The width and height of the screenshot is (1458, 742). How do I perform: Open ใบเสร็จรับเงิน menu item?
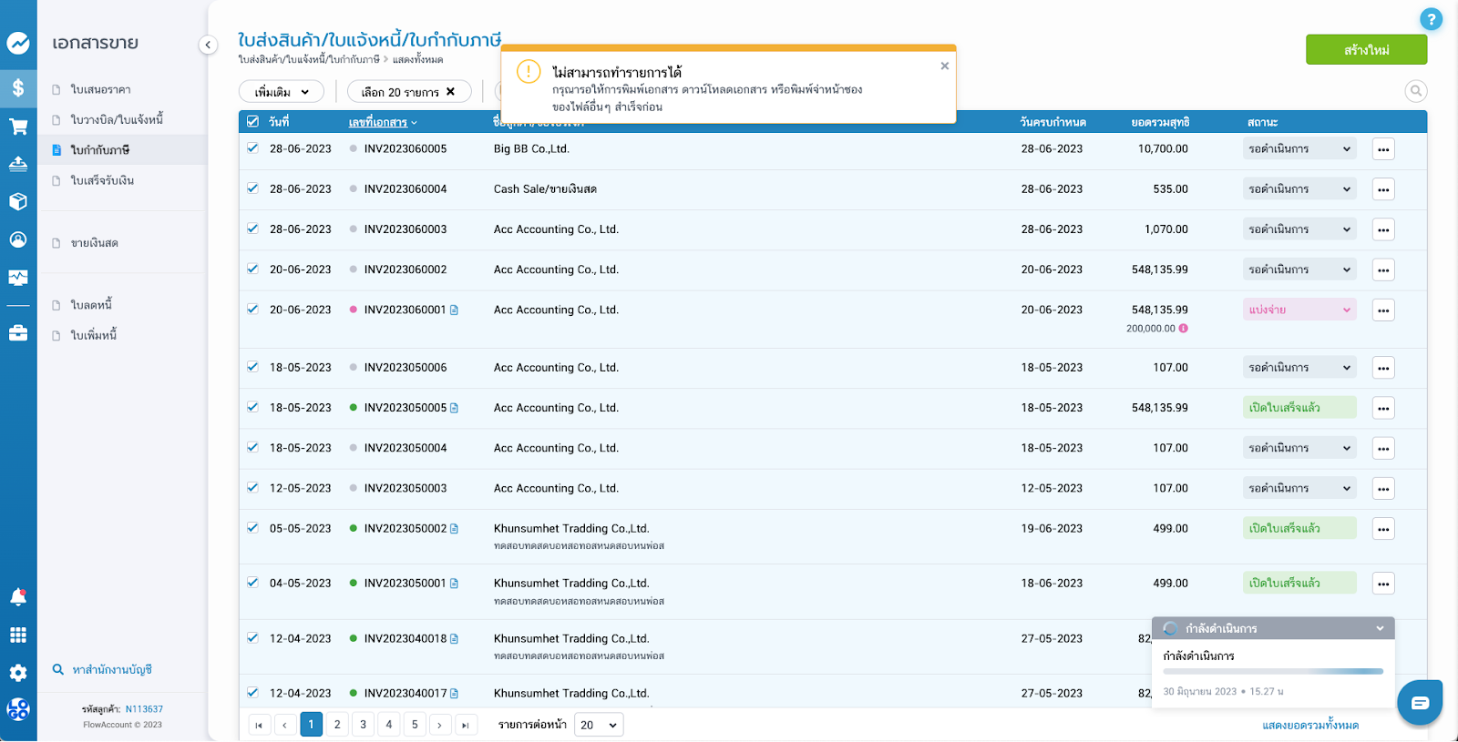[x=102, y=180]
